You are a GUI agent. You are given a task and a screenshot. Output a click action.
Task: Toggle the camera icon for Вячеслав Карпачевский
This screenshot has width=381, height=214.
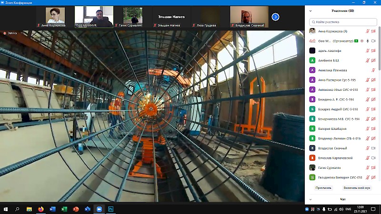pyautogui.click(x=373, y=158)
